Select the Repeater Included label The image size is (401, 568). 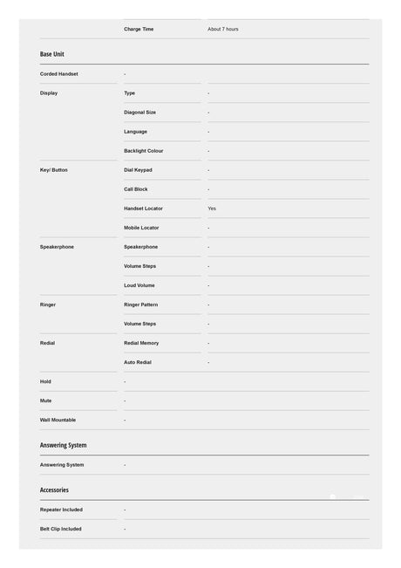pyautogui.click(x=61, y=510)
